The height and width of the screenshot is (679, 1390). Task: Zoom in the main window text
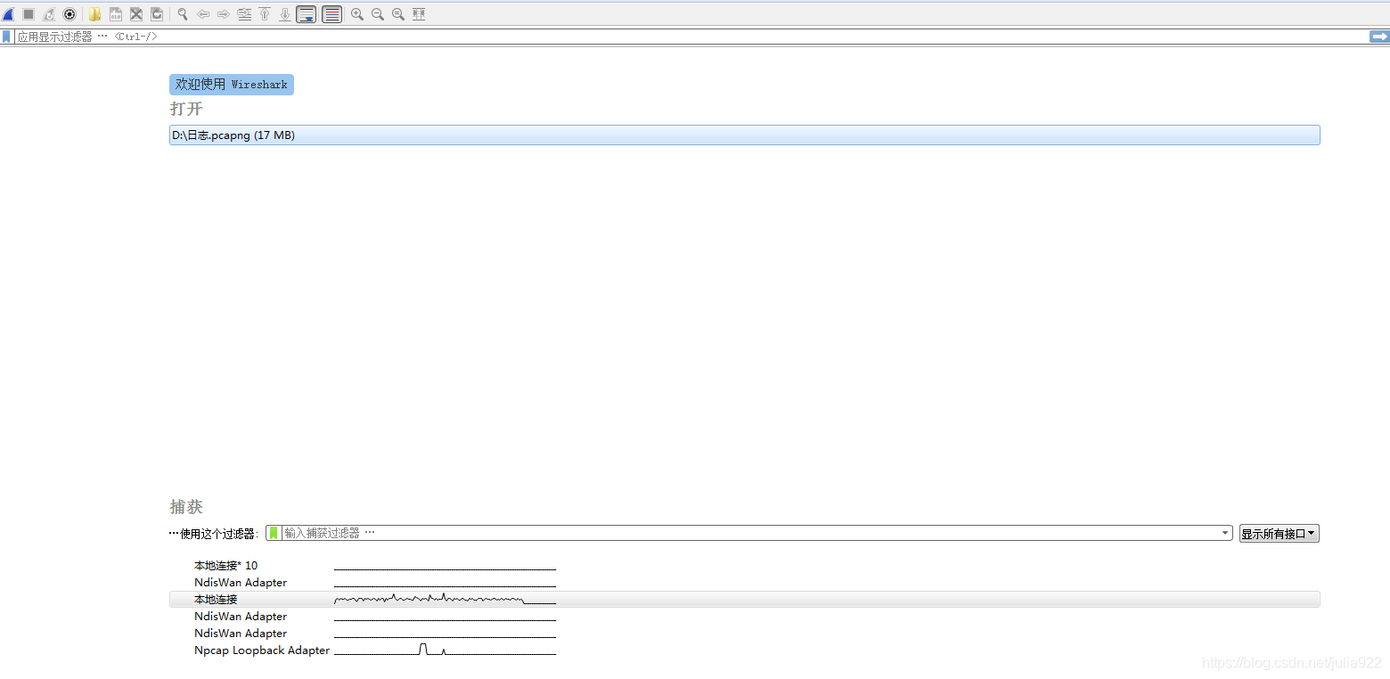(x=357, y=14)
